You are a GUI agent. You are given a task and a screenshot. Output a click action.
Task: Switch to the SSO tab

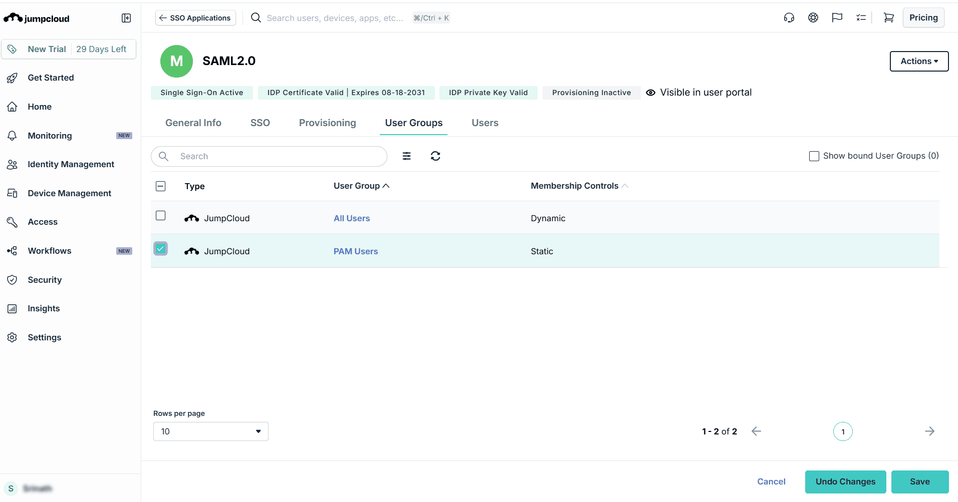coord(260,123)
